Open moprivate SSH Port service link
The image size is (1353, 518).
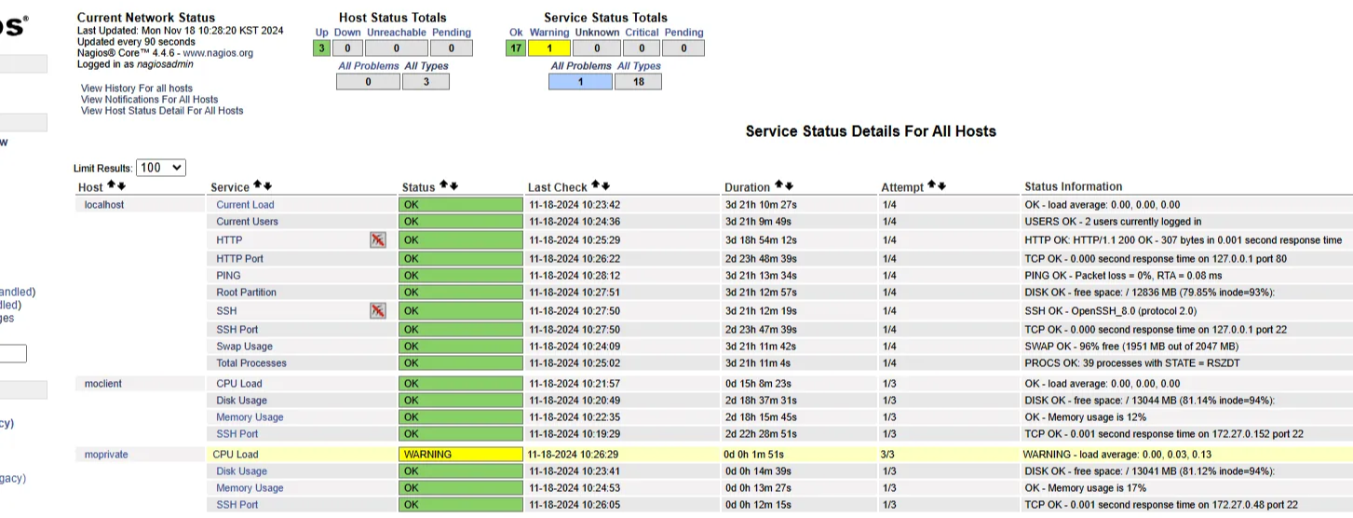[237, 505]
